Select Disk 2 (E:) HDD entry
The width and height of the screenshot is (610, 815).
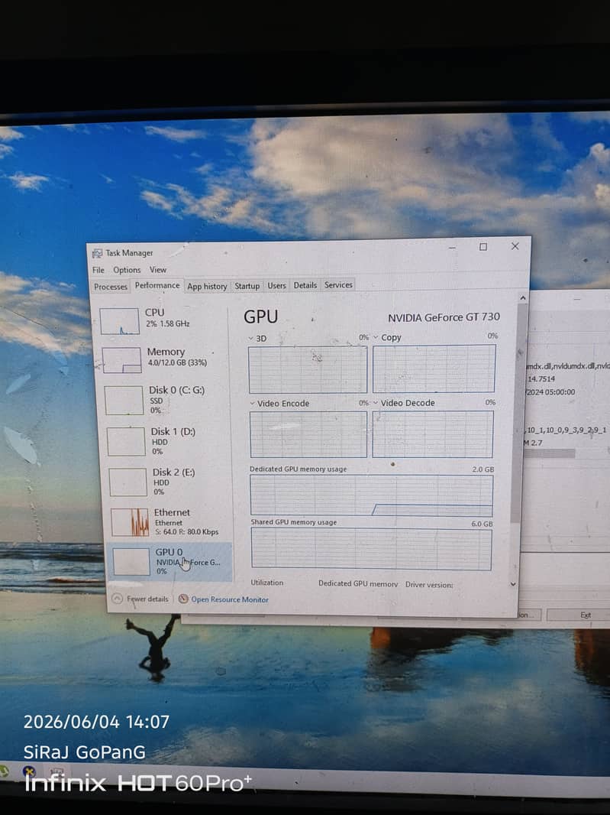168,482
